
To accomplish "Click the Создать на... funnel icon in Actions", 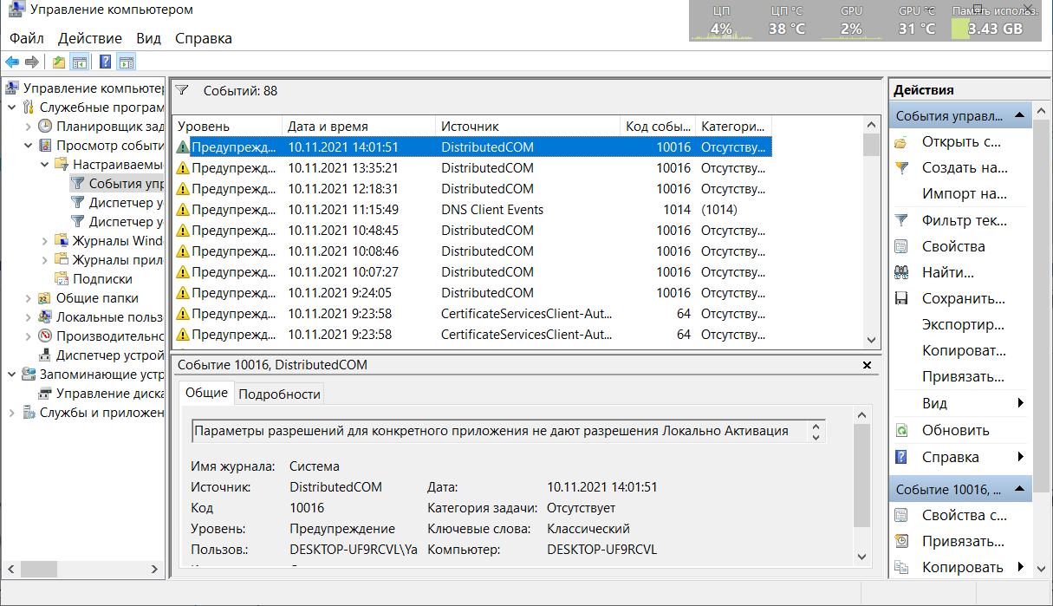I will [901, 168].
